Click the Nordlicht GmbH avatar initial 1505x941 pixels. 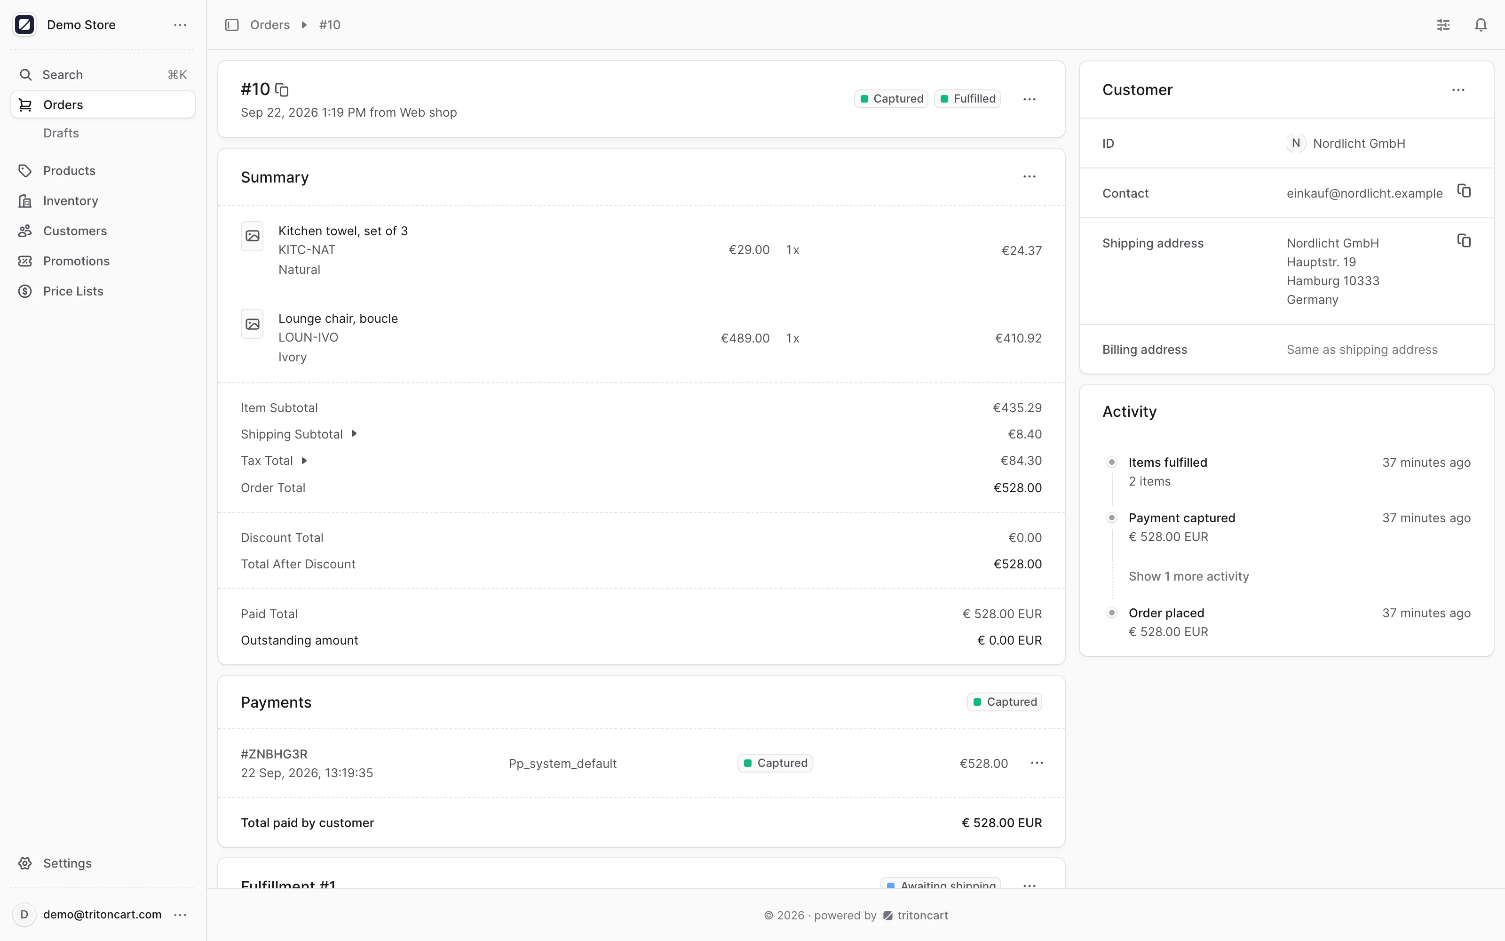pos(1295,144)
